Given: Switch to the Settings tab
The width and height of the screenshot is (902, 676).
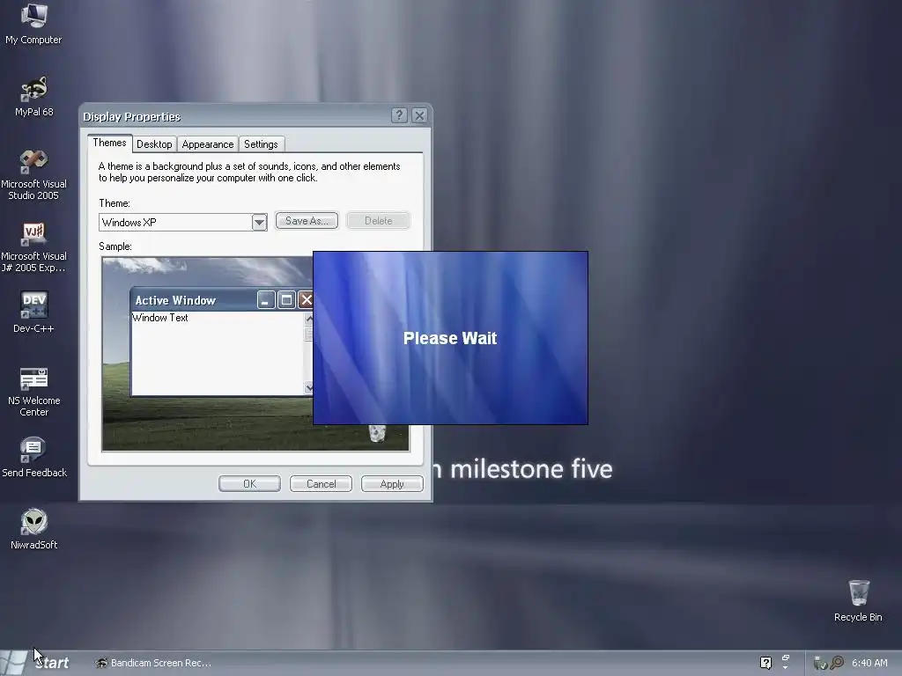Looking at the screenshot, I should point(261,144).
